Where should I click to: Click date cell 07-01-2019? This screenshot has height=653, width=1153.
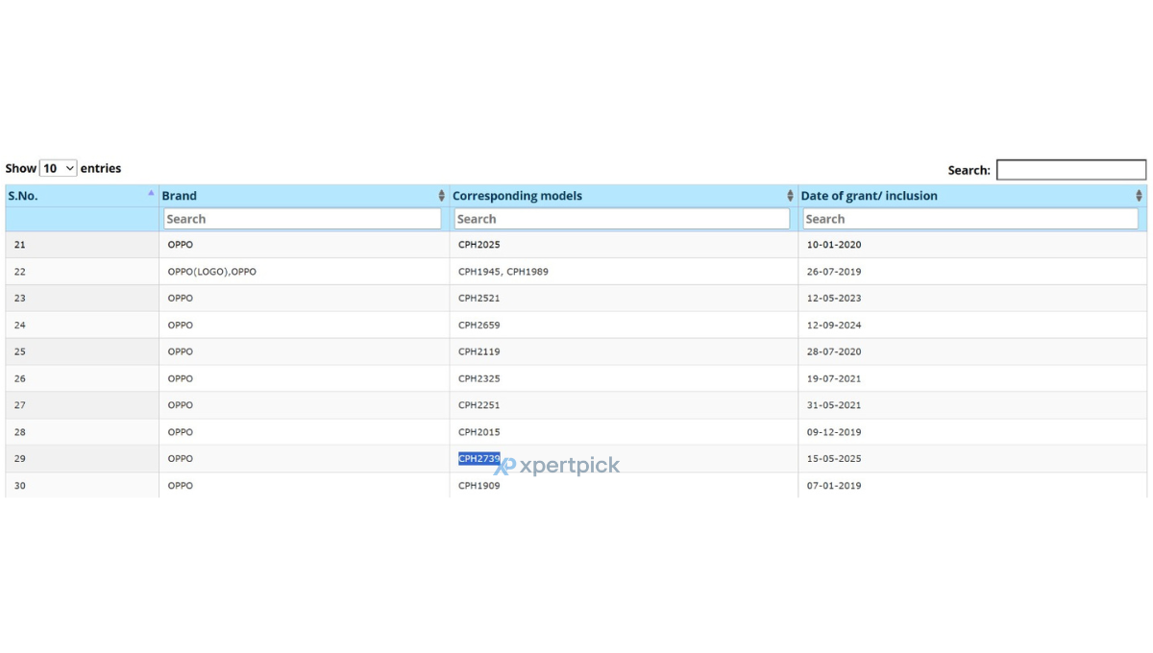tap(972, 486)
